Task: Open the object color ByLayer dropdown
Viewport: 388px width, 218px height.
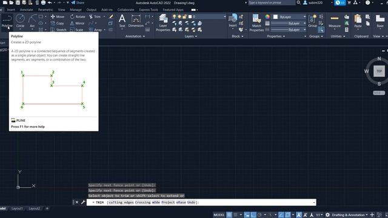Action: click(289, 17)
